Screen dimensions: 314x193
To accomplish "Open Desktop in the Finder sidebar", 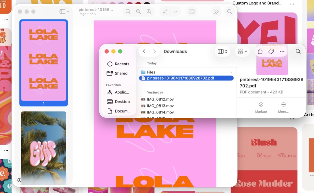I will pyautogui.click(x=118, y=101).
